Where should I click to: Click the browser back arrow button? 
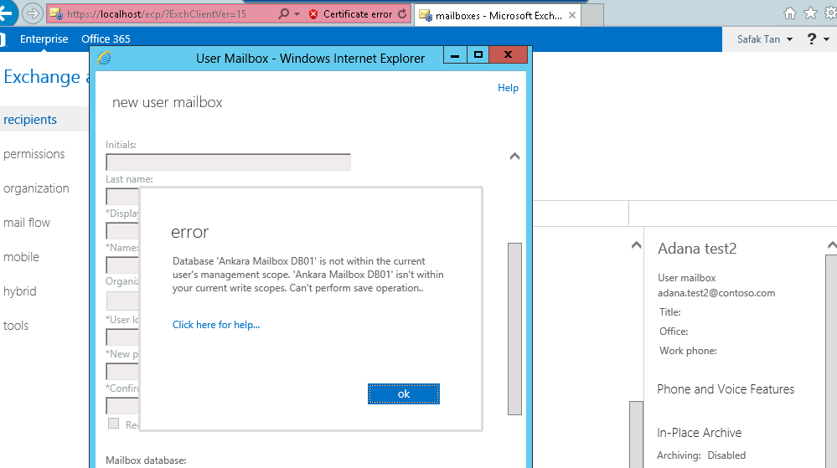point(8,13)
